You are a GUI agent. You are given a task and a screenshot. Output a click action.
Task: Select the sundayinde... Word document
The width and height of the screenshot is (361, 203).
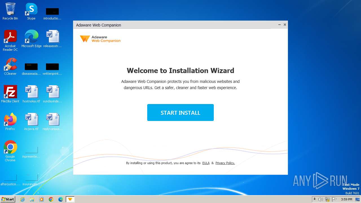pos(52,94)
